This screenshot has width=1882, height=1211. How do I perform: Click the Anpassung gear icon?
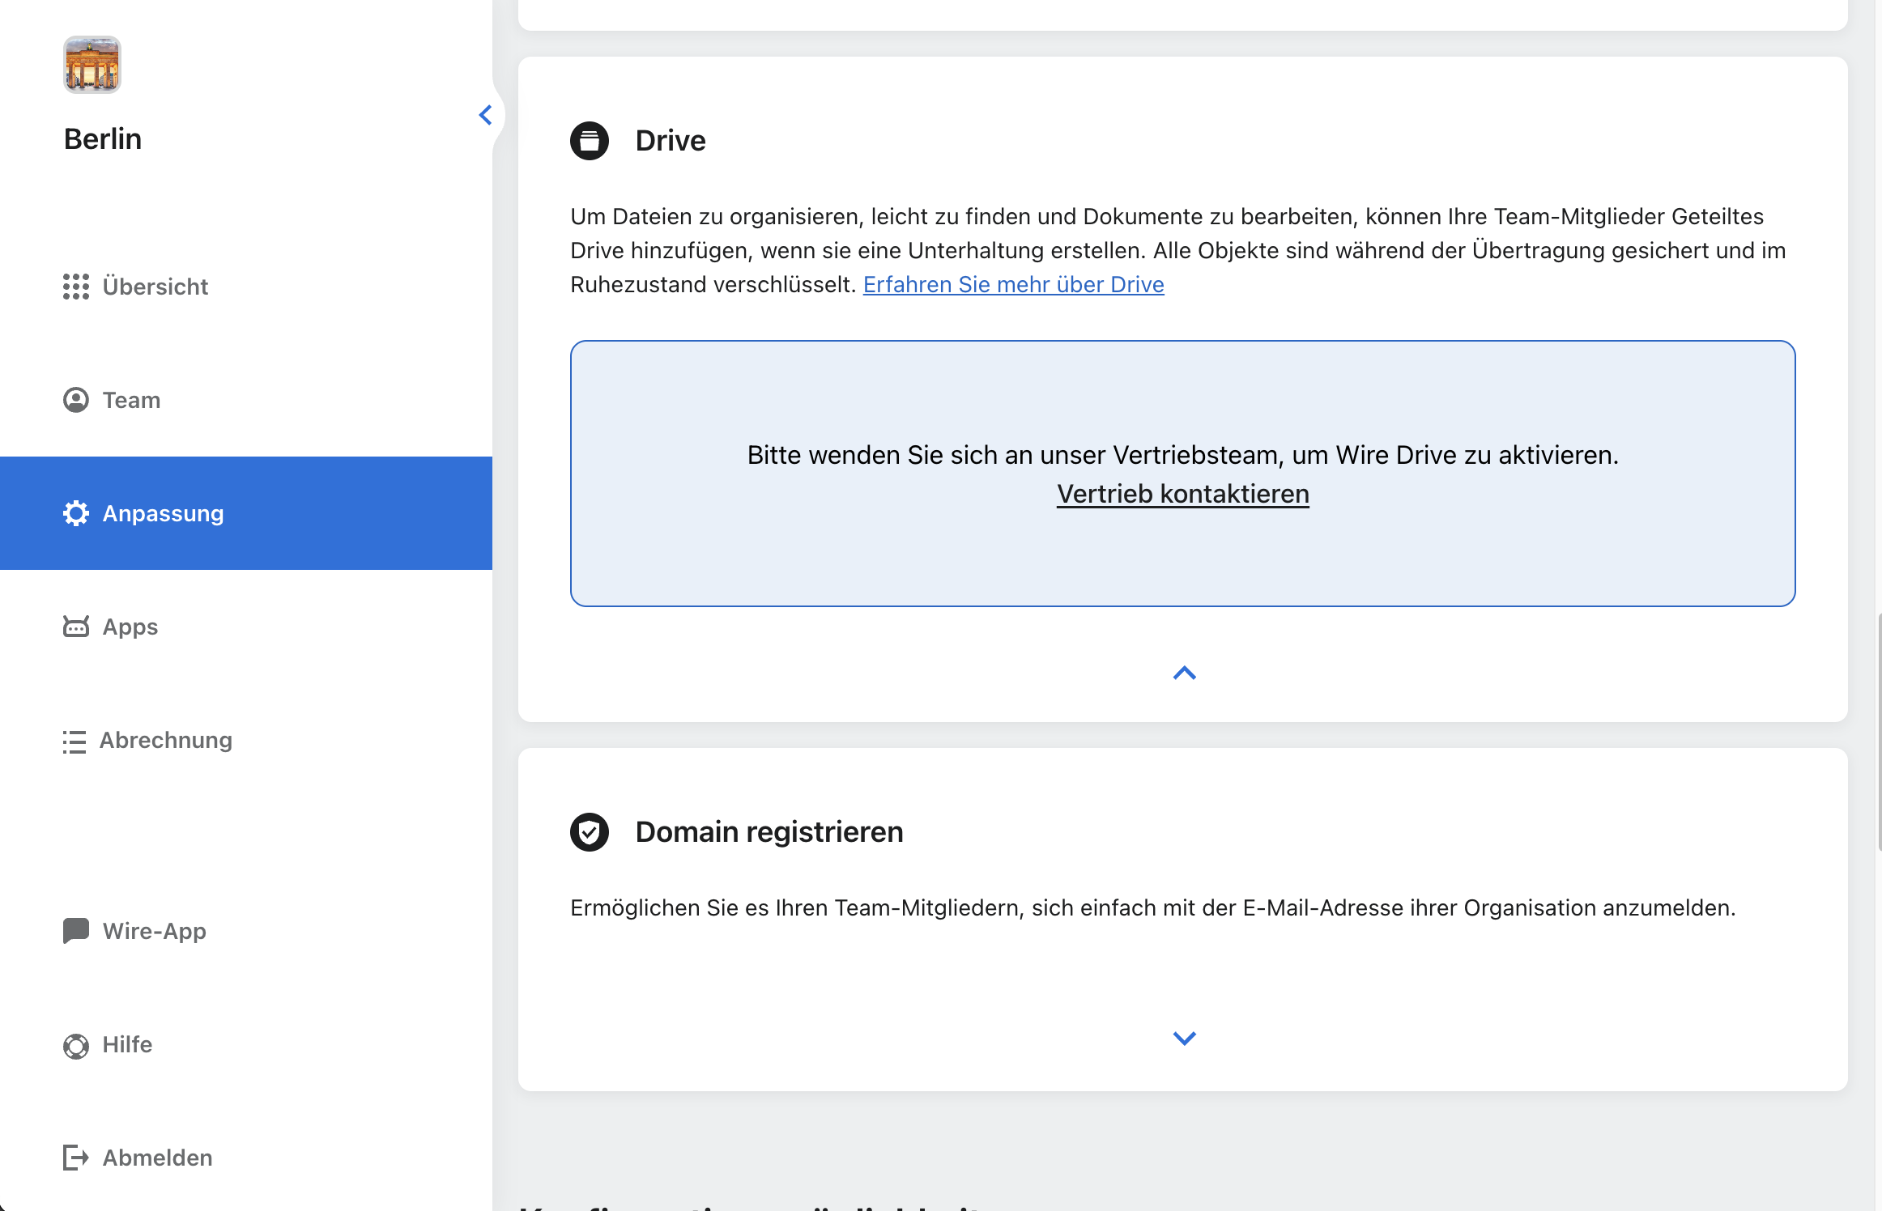tap(76, 513)
